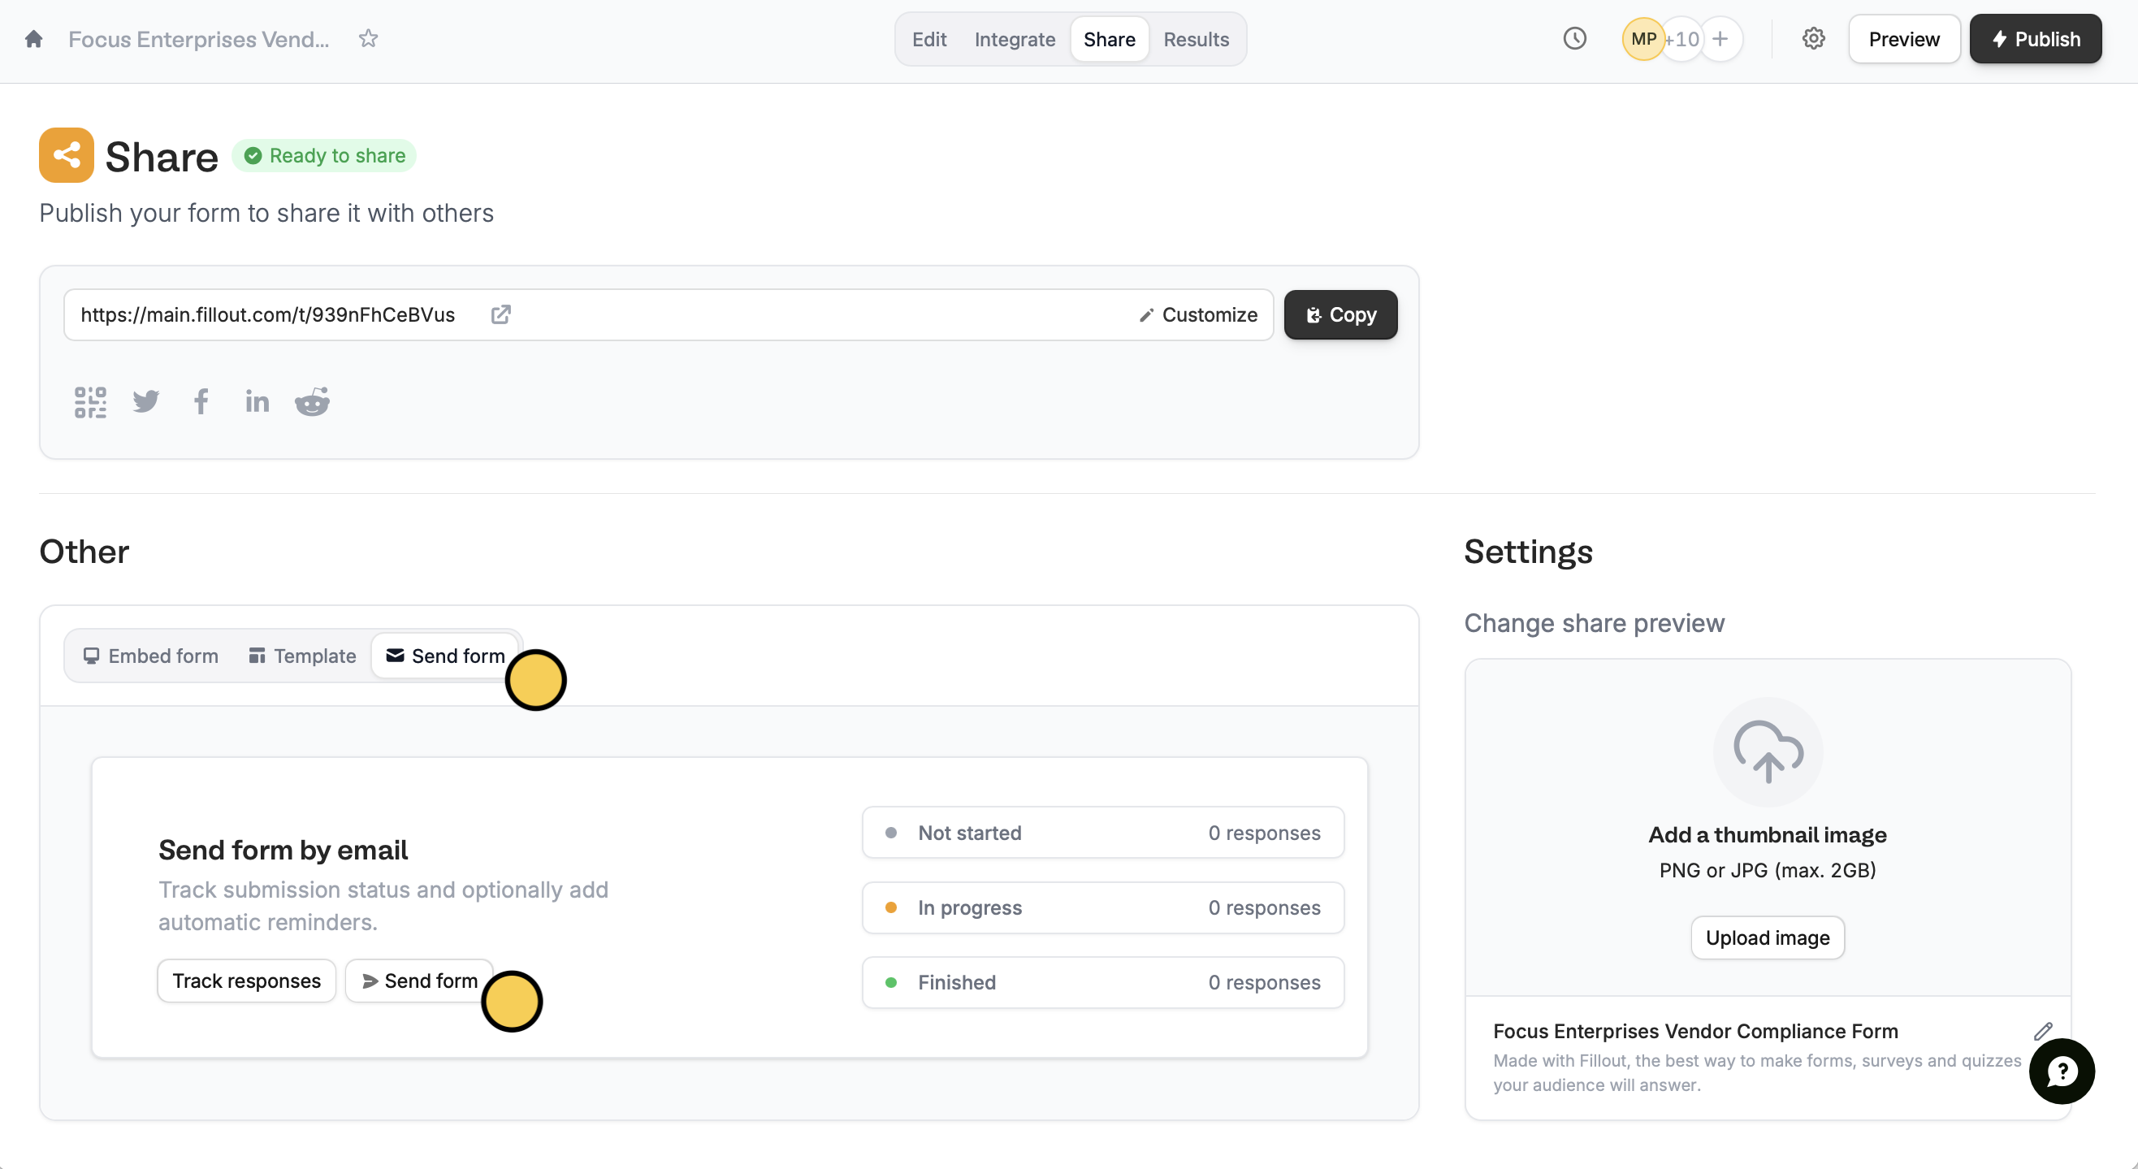Click Upload image button
The height and width of the screenshot is (1169, 2138).
coord(1767,937)
